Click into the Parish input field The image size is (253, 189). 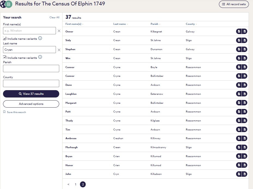31,68
